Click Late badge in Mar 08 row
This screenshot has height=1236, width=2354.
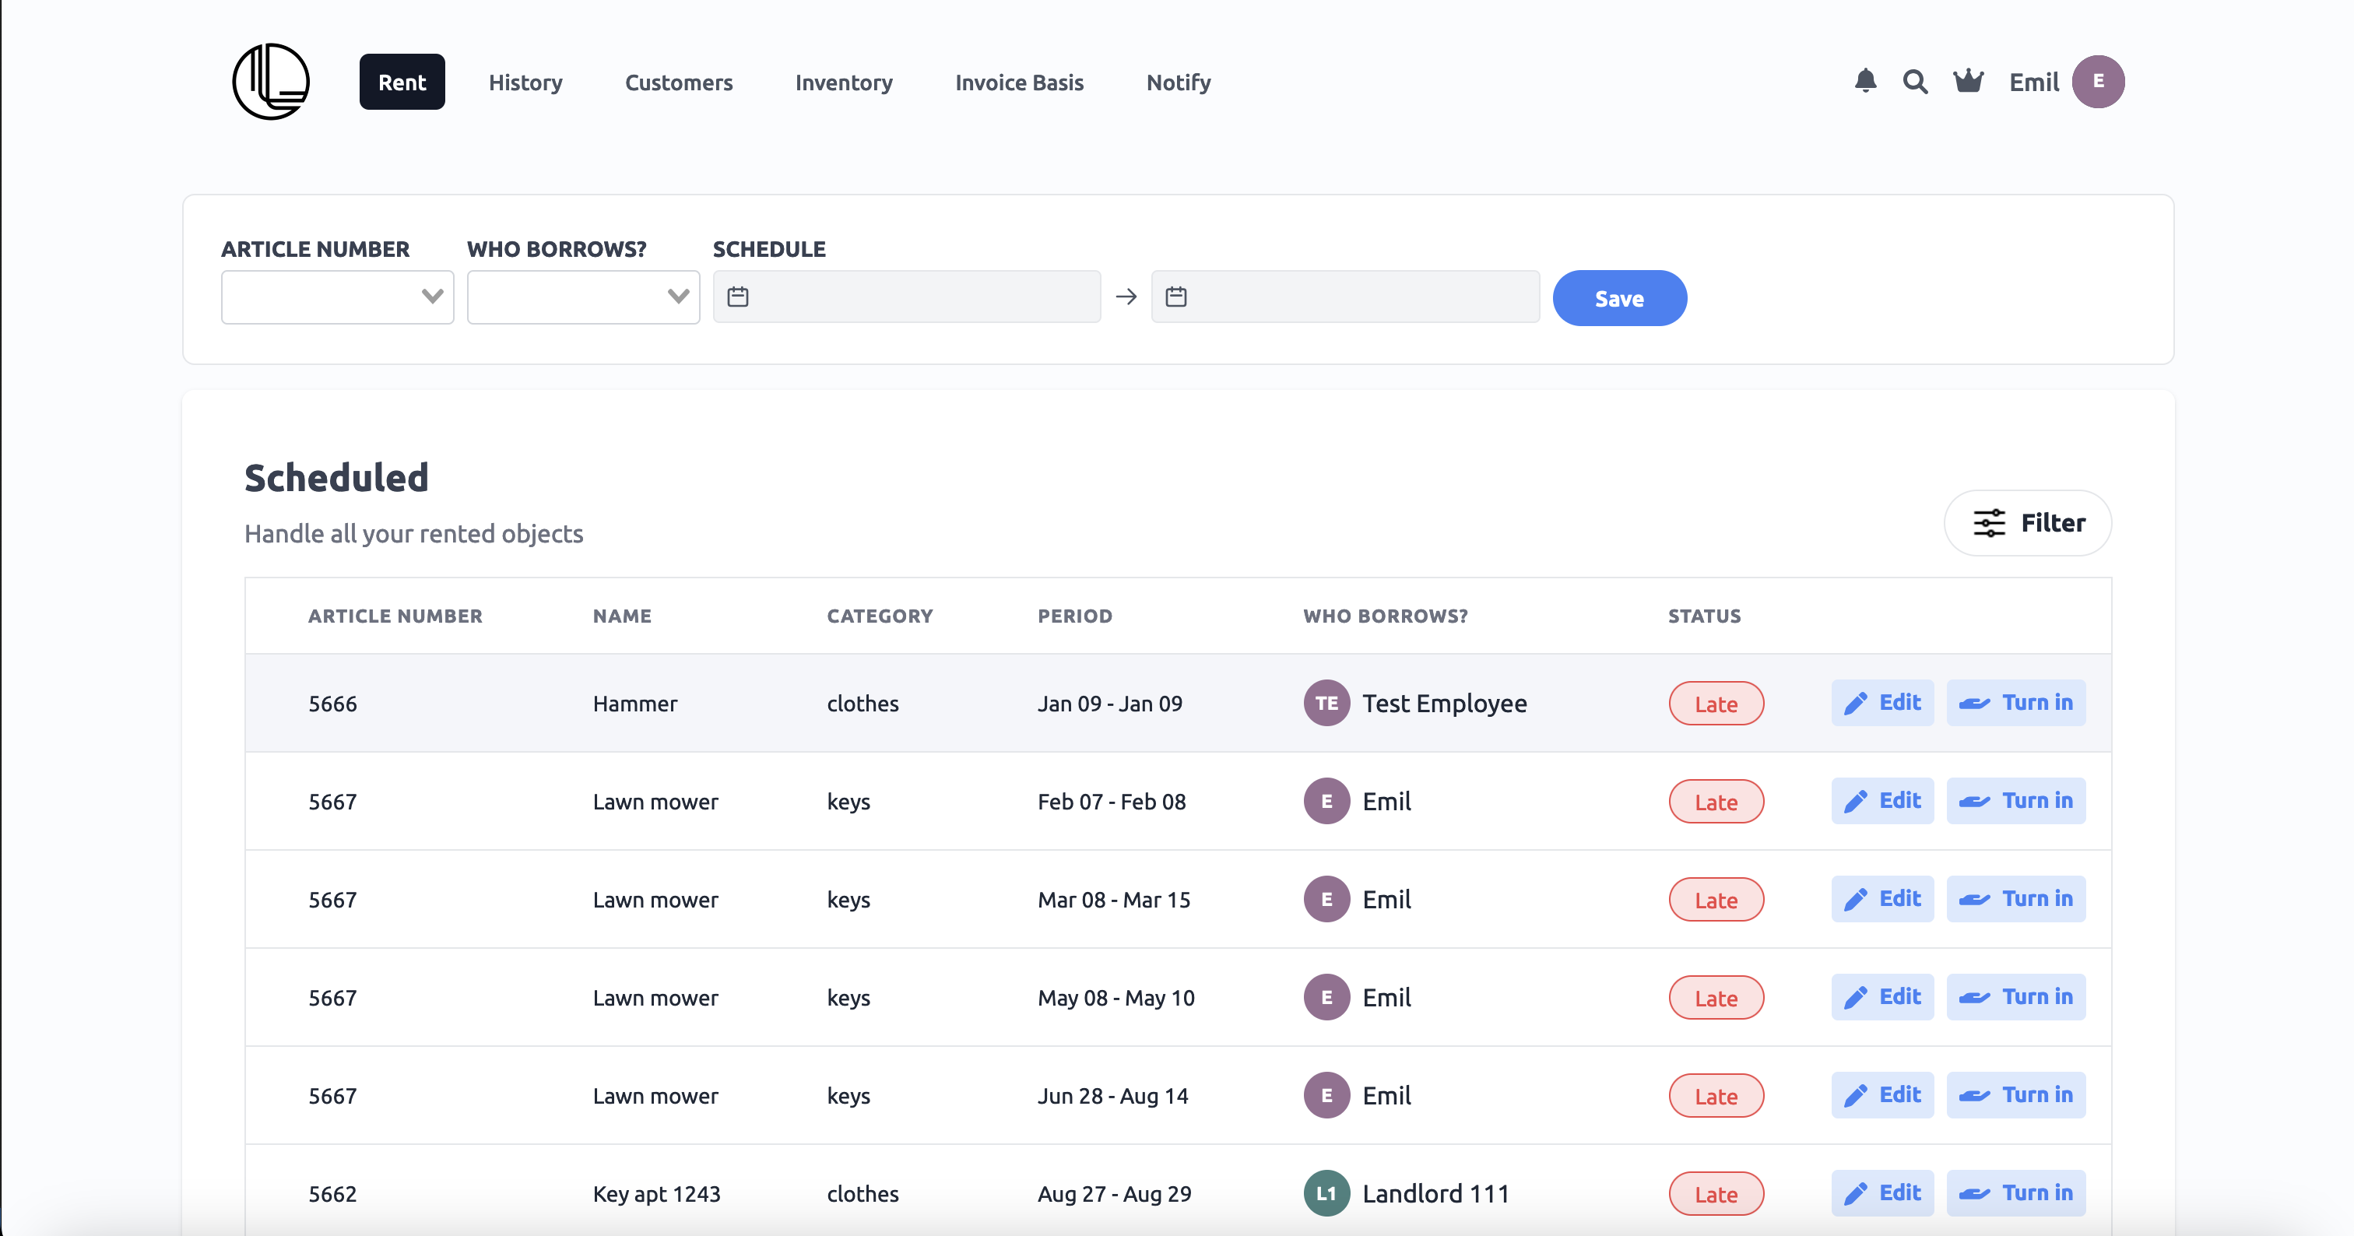click(x=1716, y=900)
